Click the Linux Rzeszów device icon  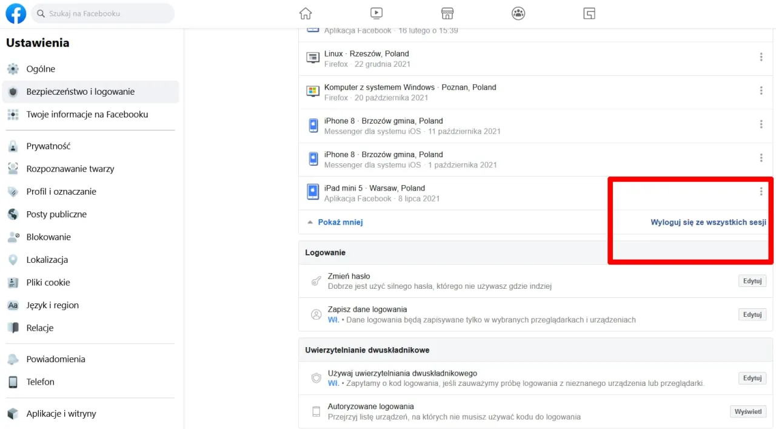313,58
